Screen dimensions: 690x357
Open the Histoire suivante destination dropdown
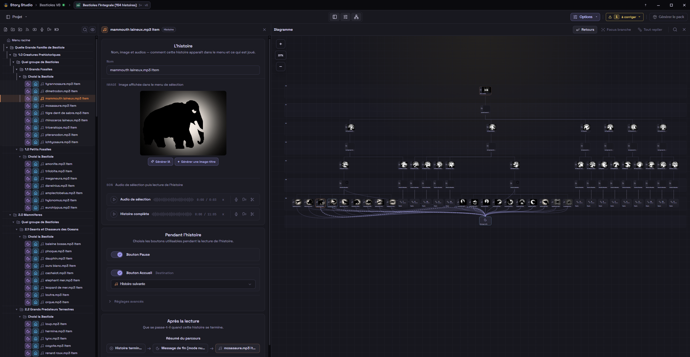coord(183,284)
